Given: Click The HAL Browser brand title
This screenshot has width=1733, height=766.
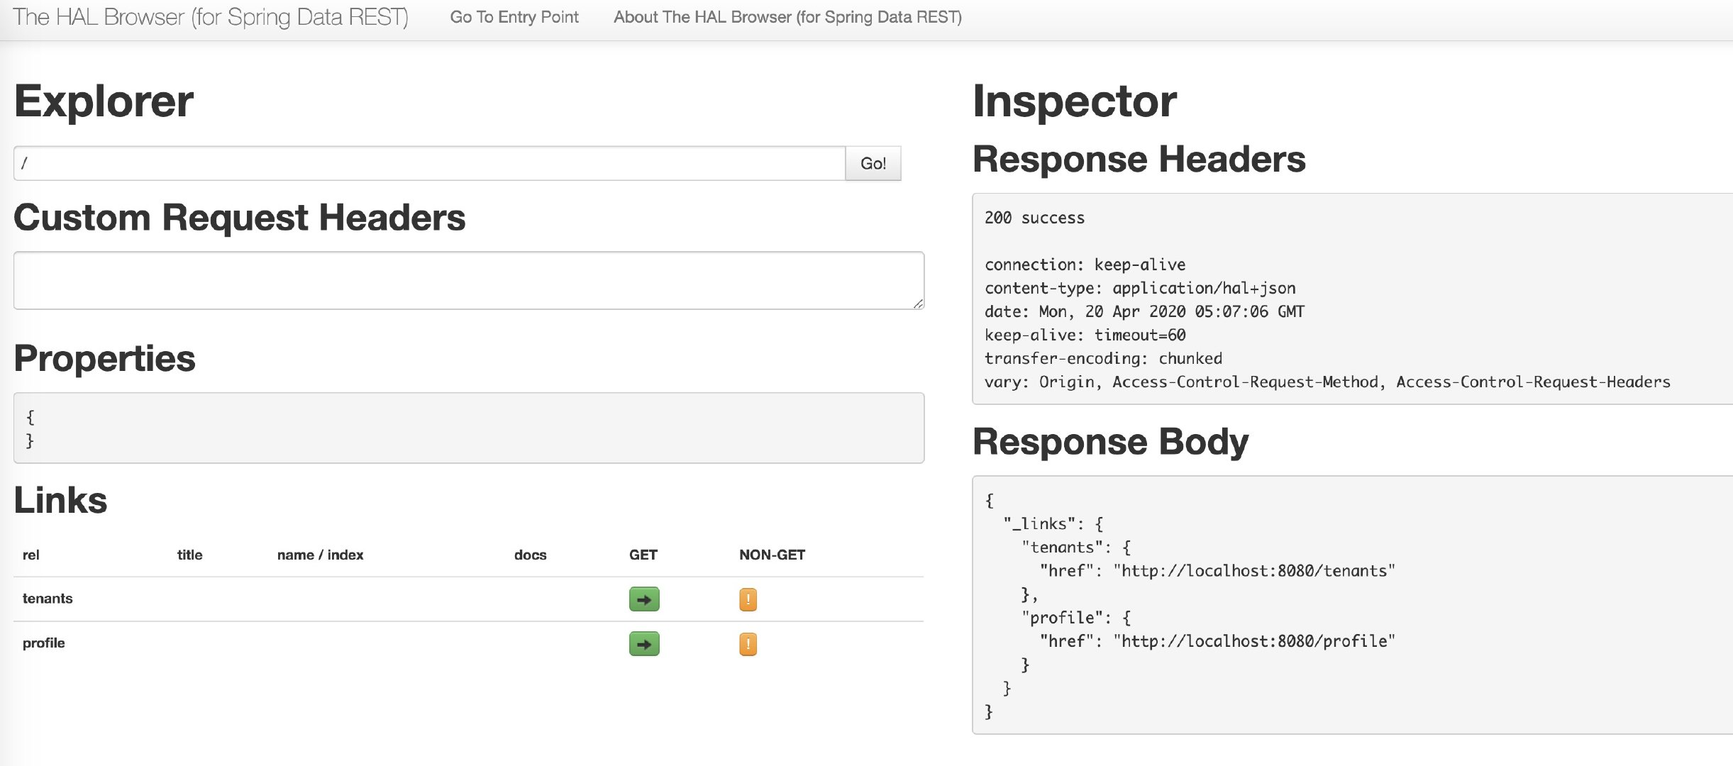Looking at the screenshot, I should (x=210, y=17).
